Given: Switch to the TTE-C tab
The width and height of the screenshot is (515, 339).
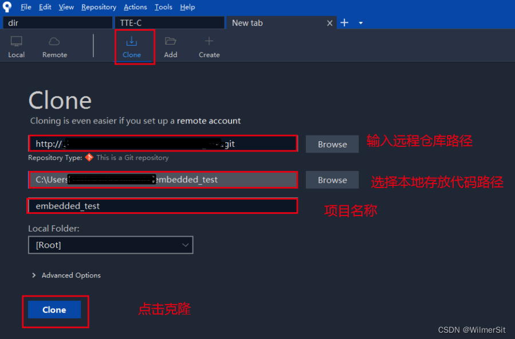Looking at the screenshot, I should [170, 23].
